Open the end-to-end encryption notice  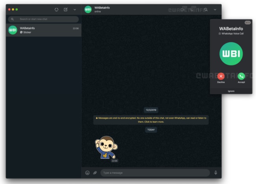pyautogui.click(x=151, y=120)
